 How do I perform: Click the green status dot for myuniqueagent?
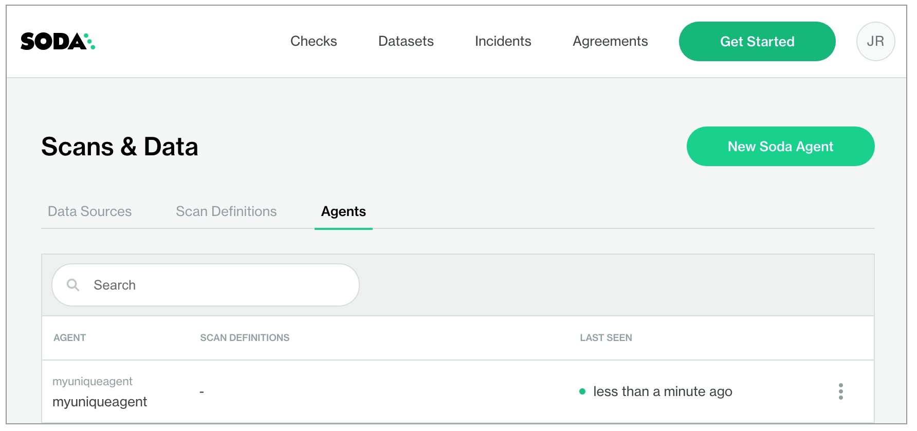(x=582, y=391)
